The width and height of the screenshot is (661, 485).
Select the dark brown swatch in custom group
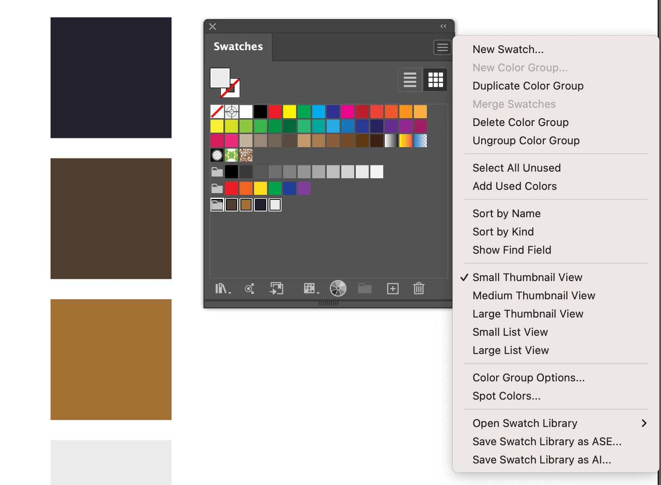(232, 205)
